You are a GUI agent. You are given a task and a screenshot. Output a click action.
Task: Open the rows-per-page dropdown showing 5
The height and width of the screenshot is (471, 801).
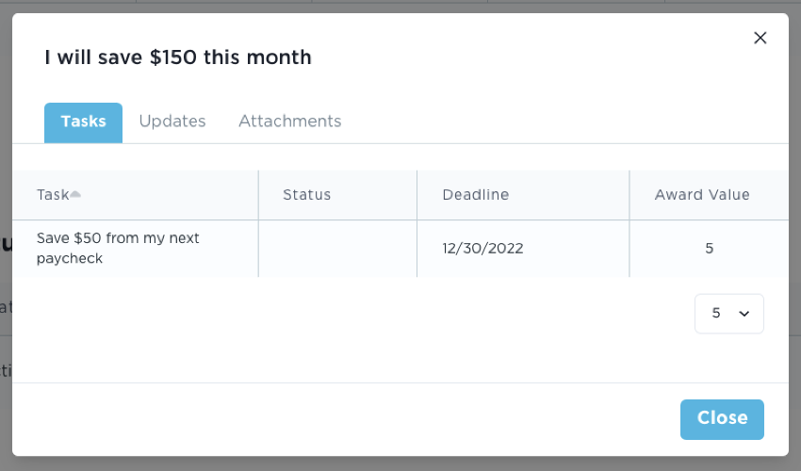point(728,314)
